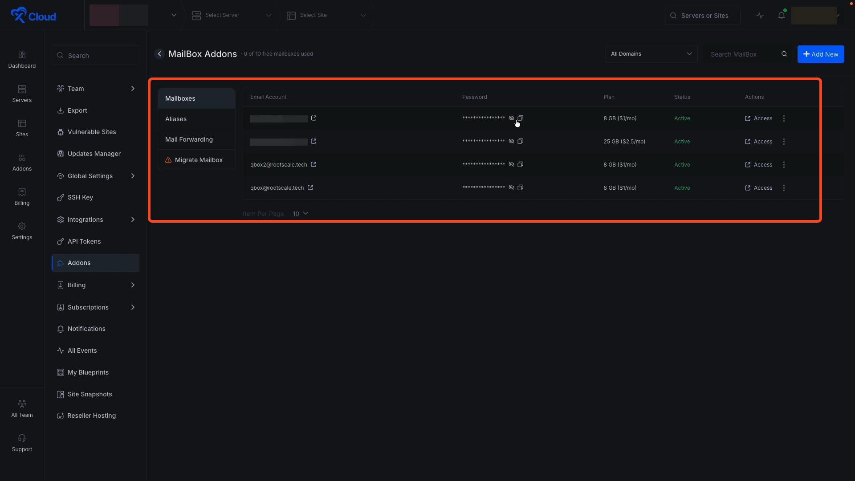Expand the Team submenu
The height and width of the screenshot is (481, 855).
133,89
